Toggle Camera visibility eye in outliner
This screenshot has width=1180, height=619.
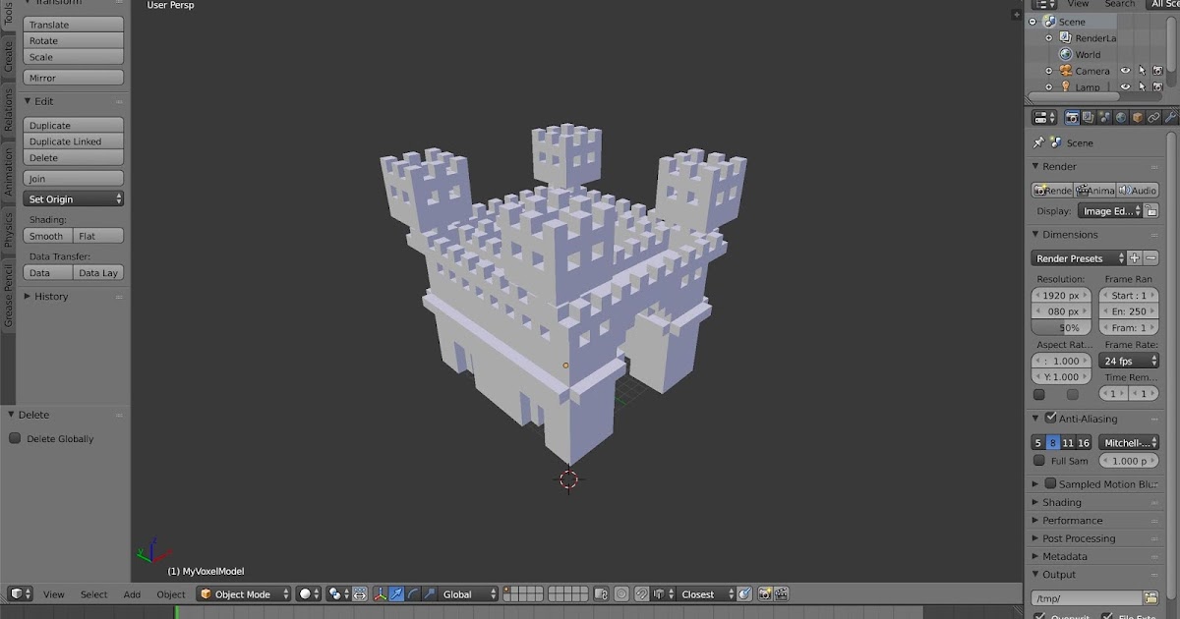click(1125, 71)
